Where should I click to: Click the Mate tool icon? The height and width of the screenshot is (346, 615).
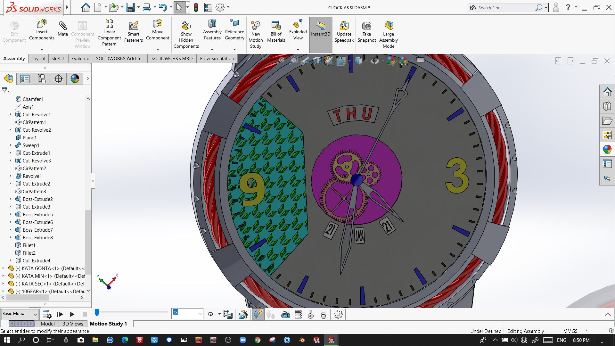(62, 26)
